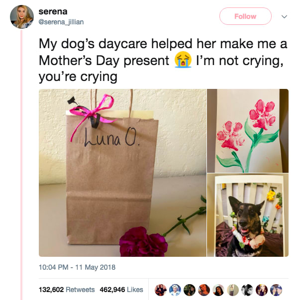Click the third liker avatar in the row
The image size is (303, 300).
(190, 290)
